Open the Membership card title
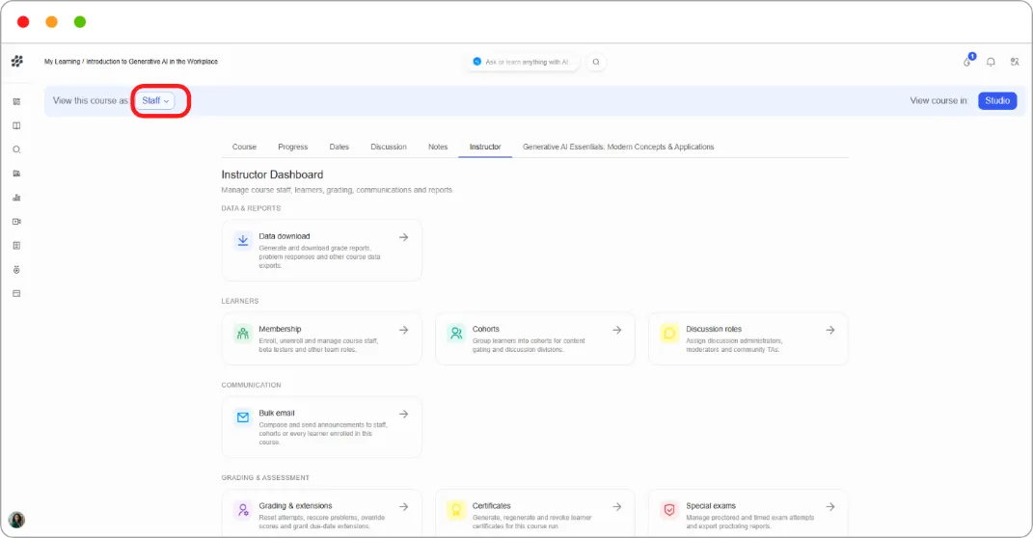1033x538 pixels. (x=280, y=329)
